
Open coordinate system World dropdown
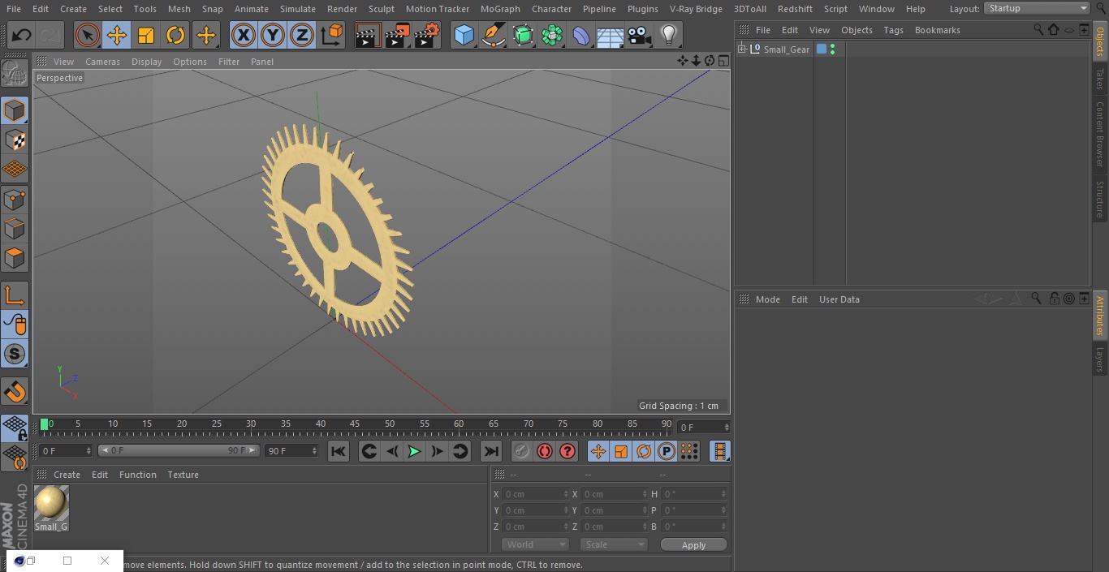click(x=534, y=544)
